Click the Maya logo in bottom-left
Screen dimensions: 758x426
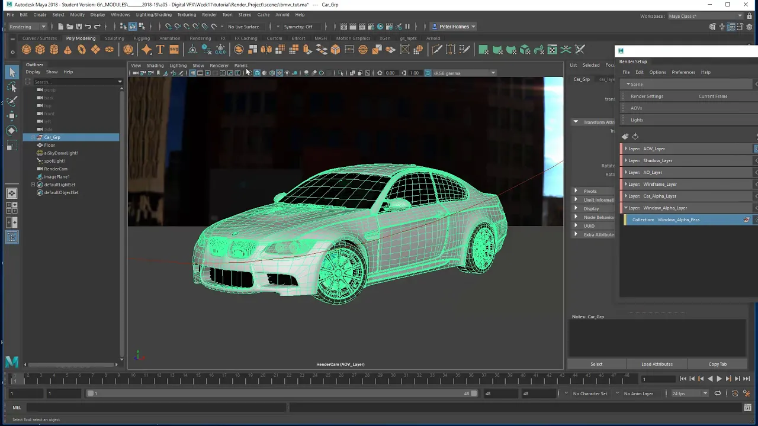[11, 362]
